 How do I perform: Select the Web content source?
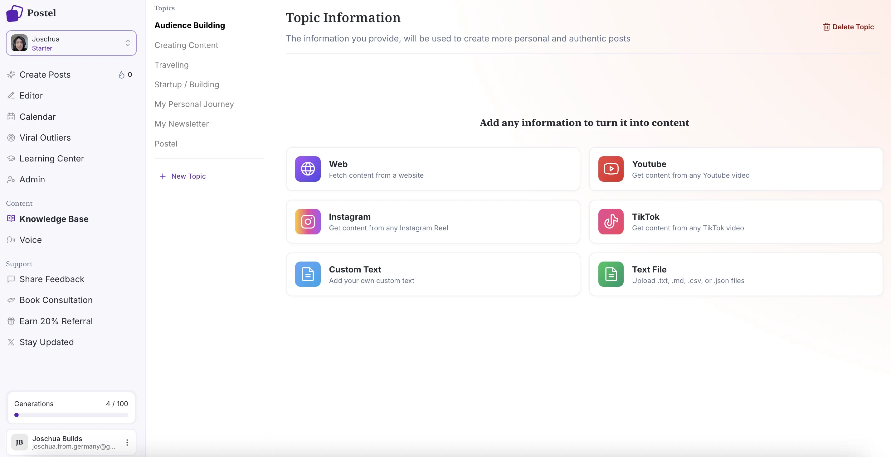pos(432,169)
